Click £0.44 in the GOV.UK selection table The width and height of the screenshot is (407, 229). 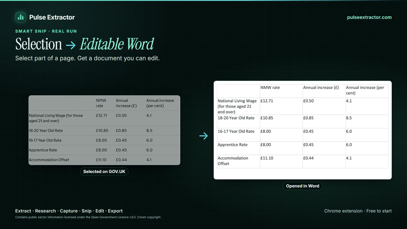point(121,160)
